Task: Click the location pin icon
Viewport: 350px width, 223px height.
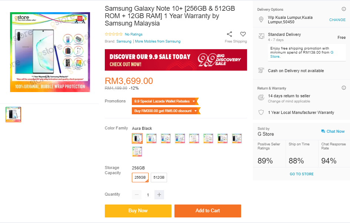Action: point(261,20)
